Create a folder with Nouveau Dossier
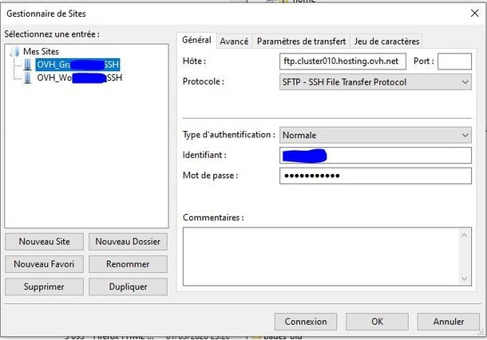487x340 pixels. 128,241
